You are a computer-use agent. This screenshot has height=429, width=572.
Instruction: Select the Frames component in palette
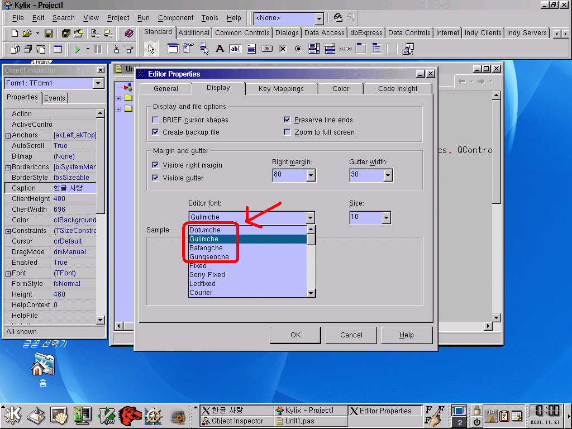point(173,49)
